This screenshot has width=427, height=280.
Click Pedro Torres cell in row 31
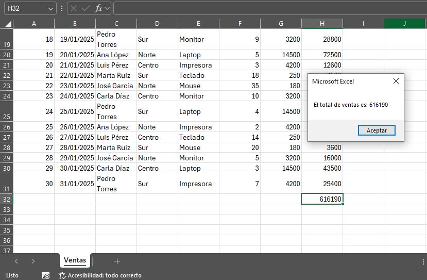tap(116, 184)
